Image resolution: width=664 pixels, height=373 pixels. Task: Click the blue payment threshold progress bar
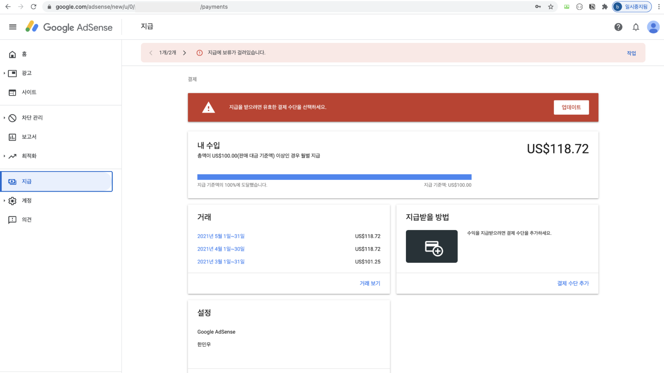tap(334, 177)
